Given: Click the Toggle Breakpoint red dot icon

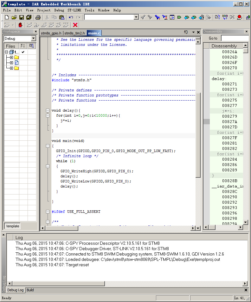Looking at the screenshot, I should [239, 17].
